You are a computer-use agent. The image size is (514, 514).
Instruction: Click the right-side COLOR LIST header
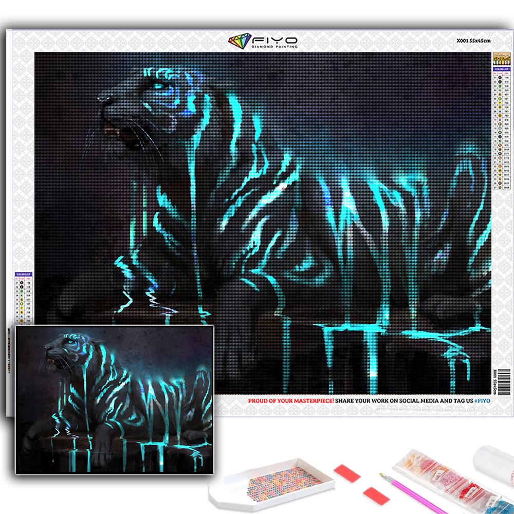point(499,68)
